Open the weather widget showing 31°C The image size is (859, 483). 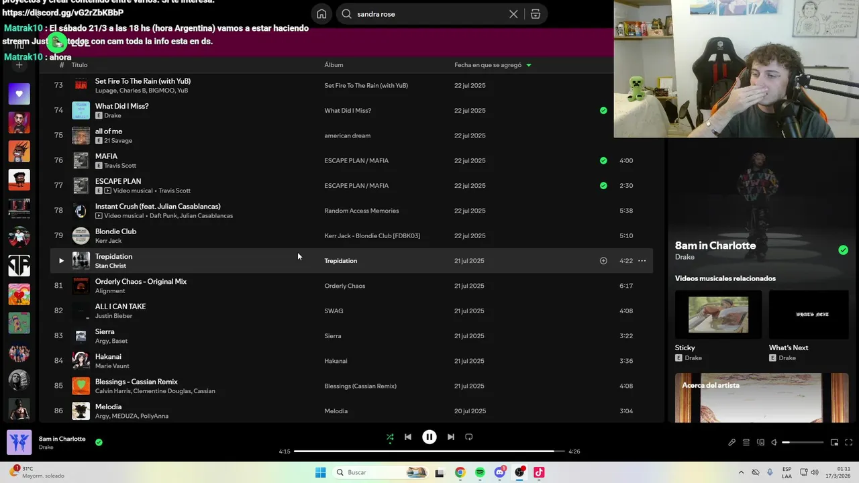pyautogui.click(x=37, y=472)
